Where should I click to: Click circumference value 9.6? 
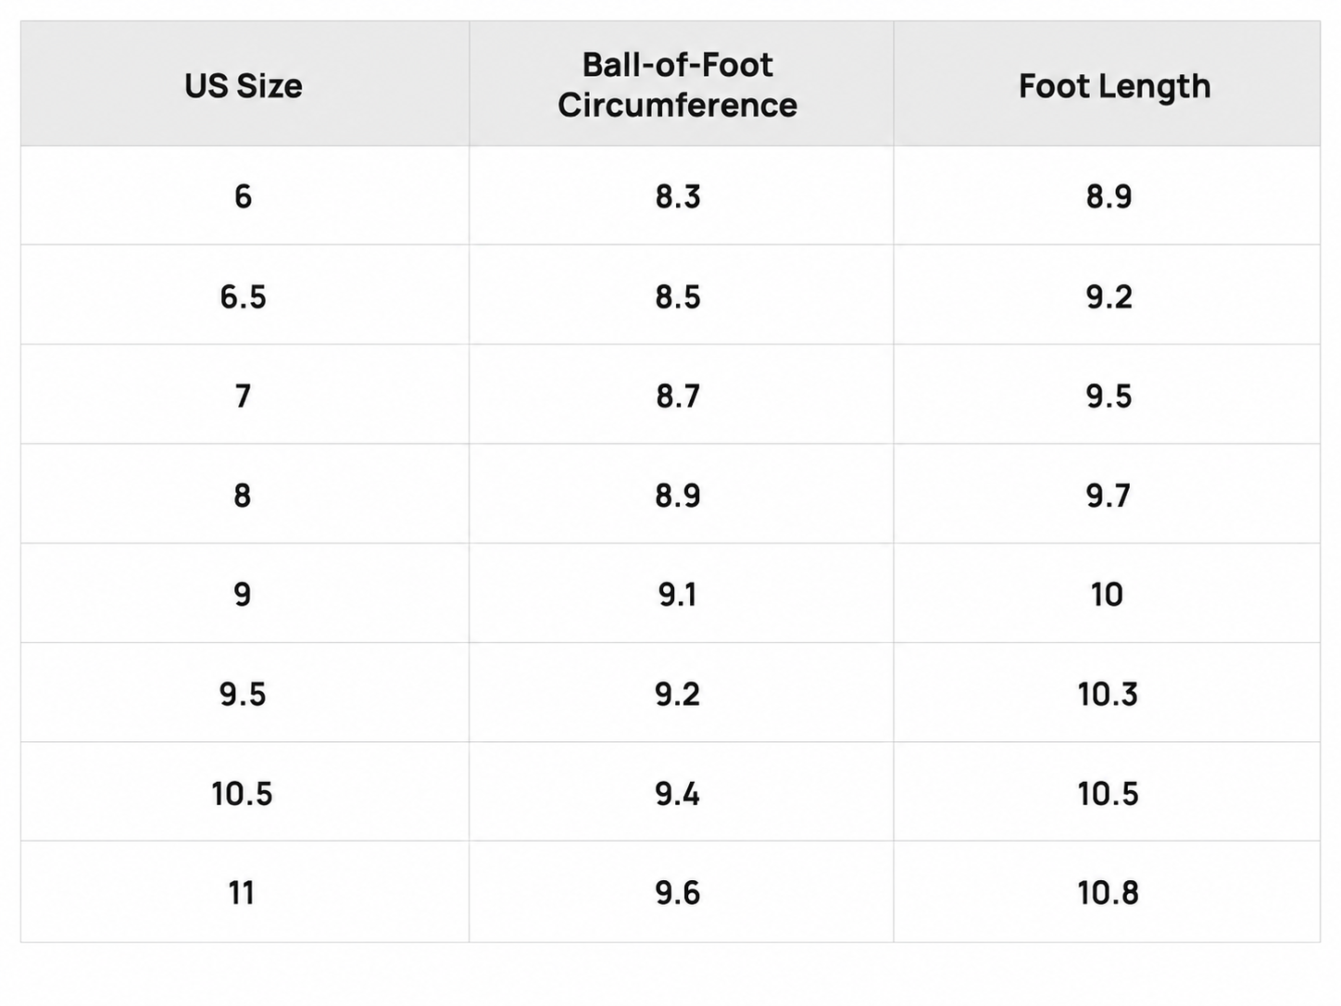678,893
